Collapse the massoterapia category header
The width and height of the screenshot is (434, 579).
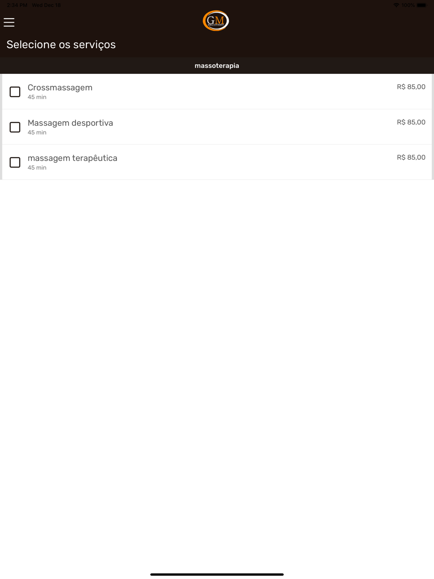point(217,66)
